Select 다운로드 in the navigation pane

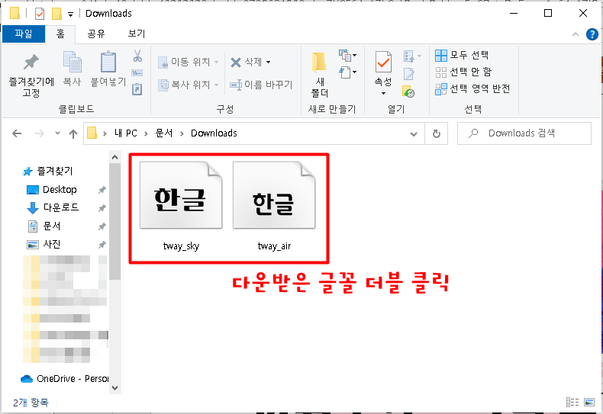coord(61,208)
